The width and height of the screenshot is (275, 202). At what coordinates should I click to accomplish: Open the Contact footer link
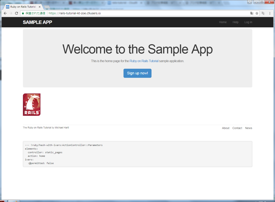tap(237, 128)
